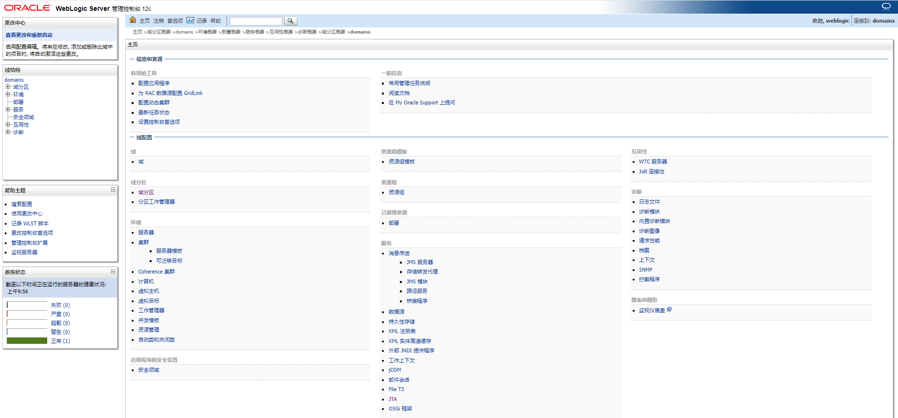898x418 pixels.
Task: Click 互用性概要 in the breadcrumb
Action: coord(281,32)
